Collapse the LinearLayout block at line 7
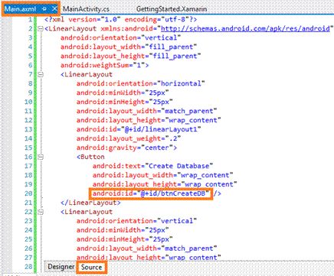 pyautogui.click(x=41, y=74)
